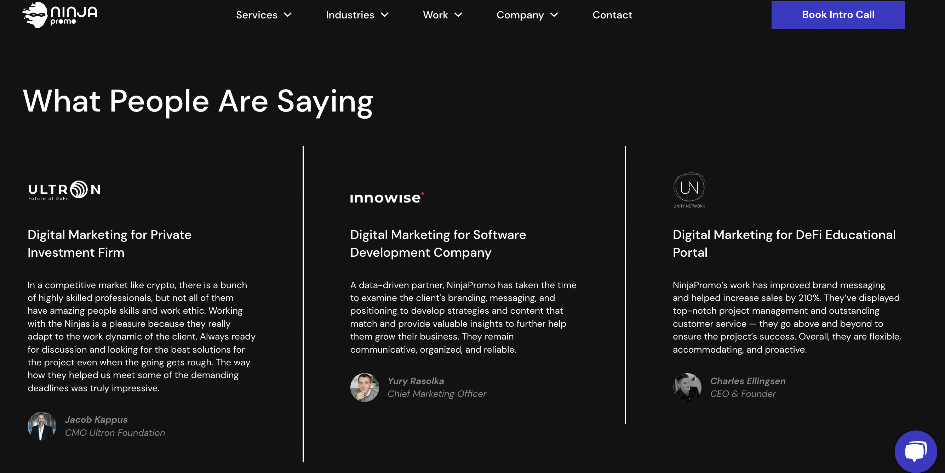The width and height of the screenshot is (945, 473).
Task: Expand the Industries dropdown chevron
Action: (384, 15)
